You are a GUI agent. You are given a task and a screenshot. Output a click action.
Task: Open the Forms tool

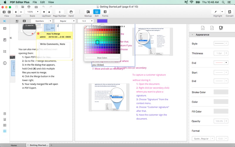[105, 12]
